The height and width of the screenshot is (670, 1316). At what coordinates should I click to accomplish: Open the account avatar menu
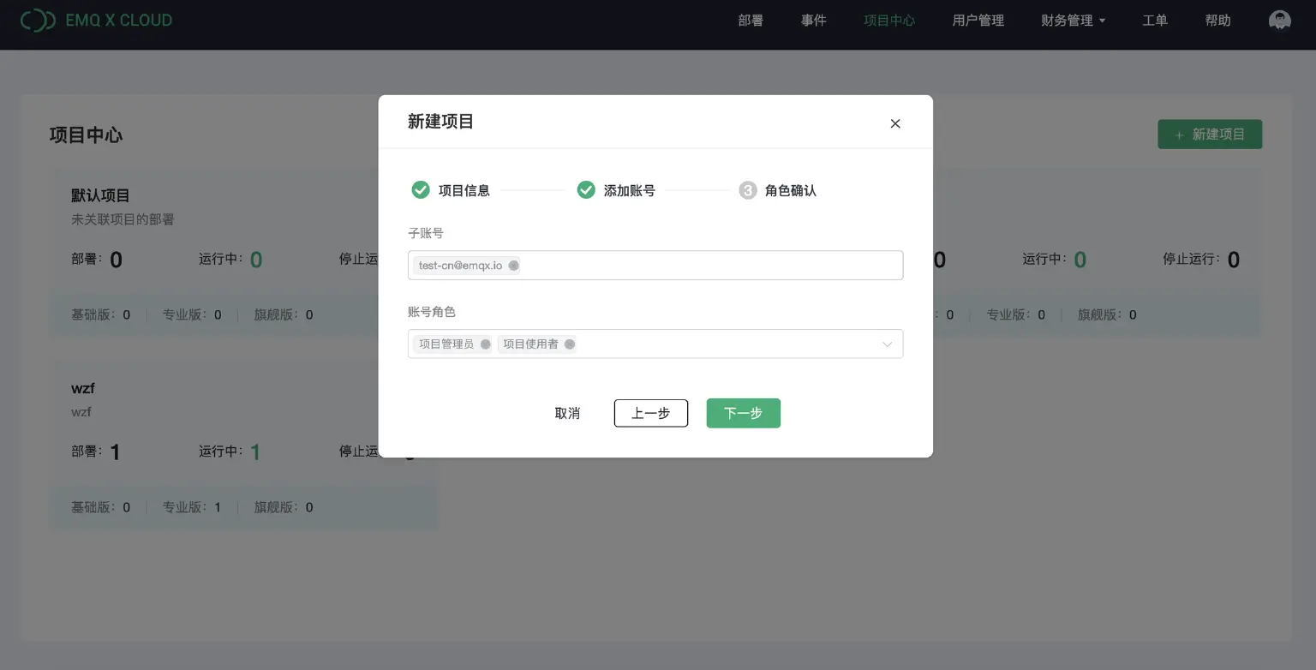point(1279,19)
